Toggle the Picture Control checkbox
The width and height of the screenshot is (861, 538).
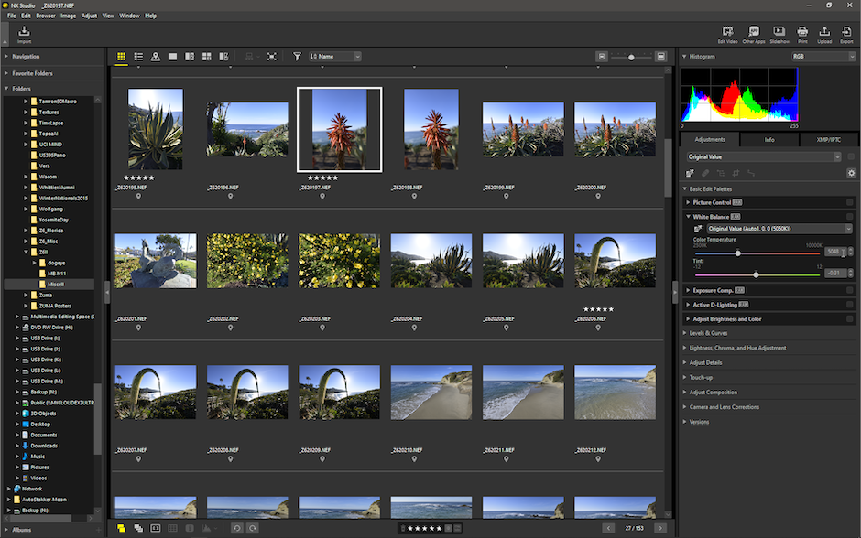849,202
